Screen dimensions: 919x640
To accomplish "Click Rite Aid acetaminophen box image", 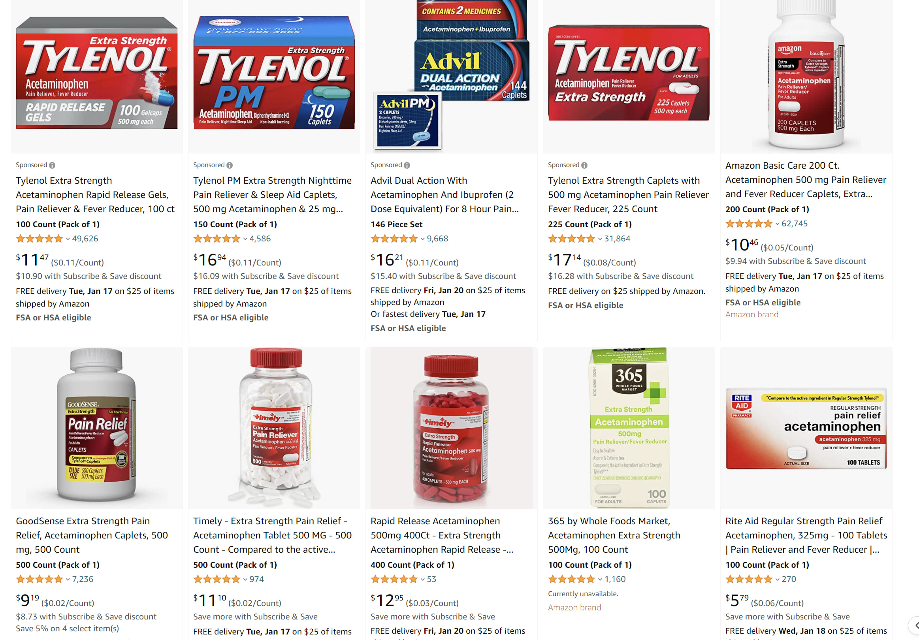I will 806,428.
